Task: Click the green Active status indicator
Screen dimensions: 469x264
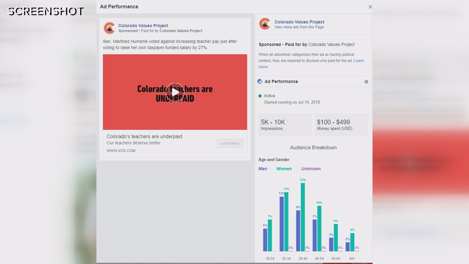Action: 260,96
